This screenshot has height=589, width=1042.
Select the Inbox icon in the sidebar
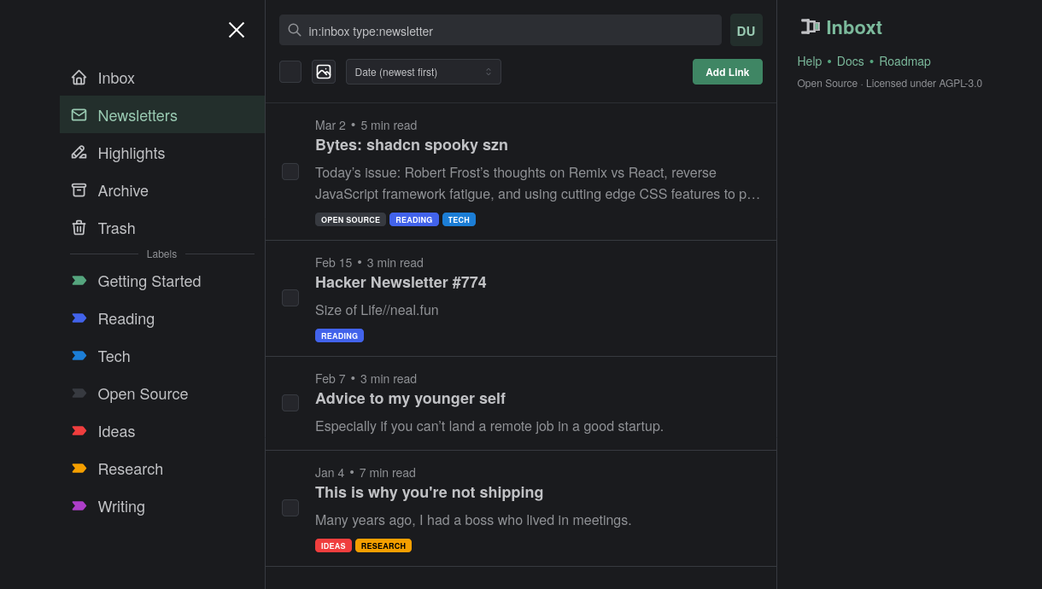[79, 78]
